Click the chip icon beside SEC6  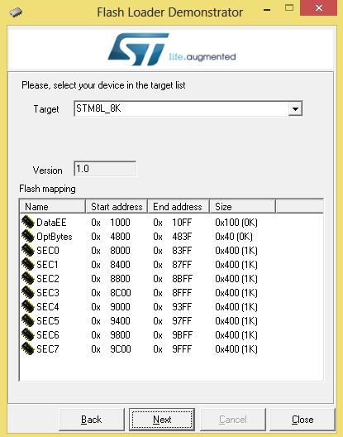[28, 334]
